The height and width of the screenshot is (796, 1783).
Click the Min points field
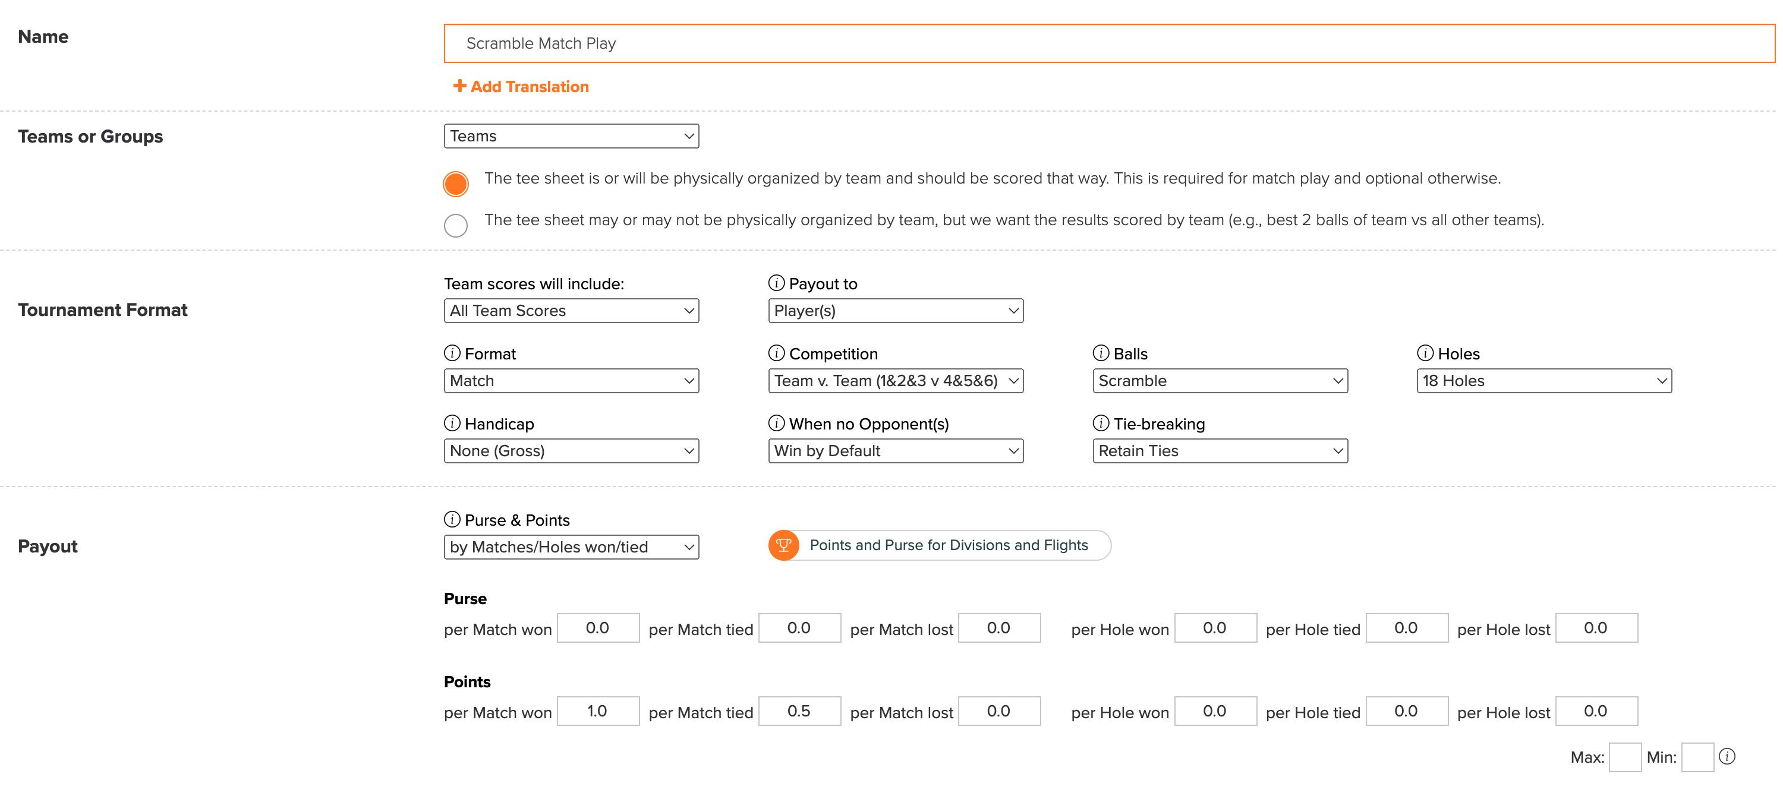(x=1698, y=757)
